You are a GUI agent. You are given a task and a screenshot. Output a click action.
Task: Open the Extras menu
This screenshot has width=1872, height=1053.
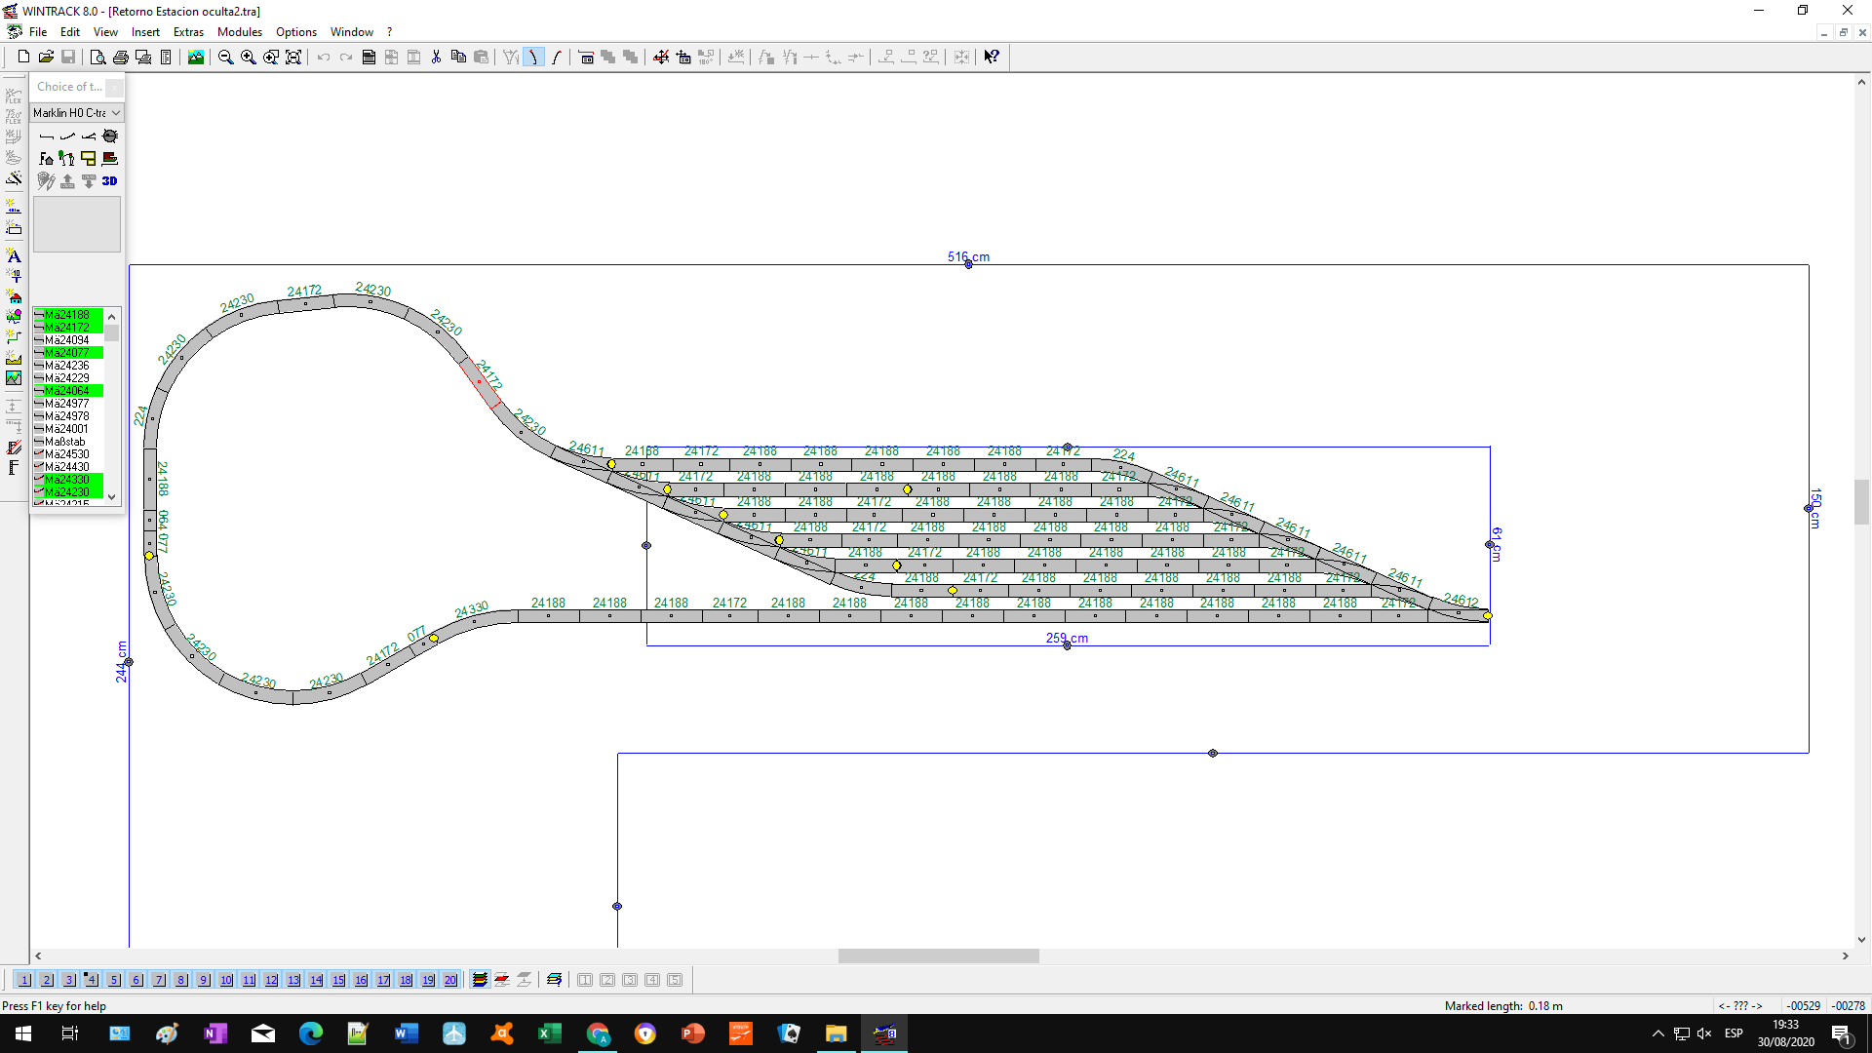point(188,32)
